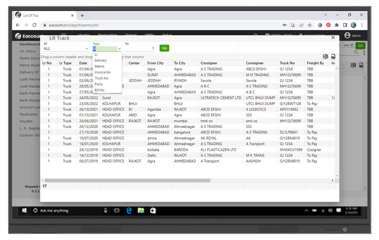The width and height of the screenshot is (379, 240).
Task: Go back in the browser
Action: coord(18,25)
